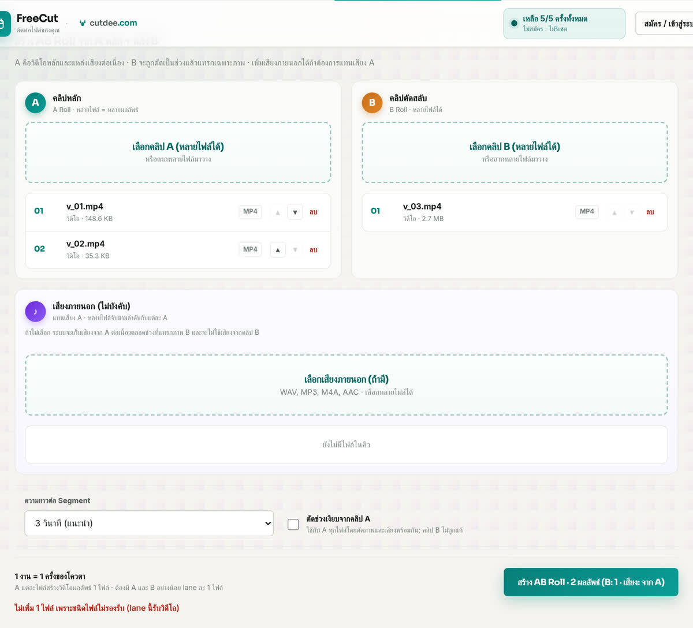Image resolution: width=693 pixels, height=628 pixels.
Task: Click the green A badge for the main clip
Action: pyautogui.click(x=35, y=103)
